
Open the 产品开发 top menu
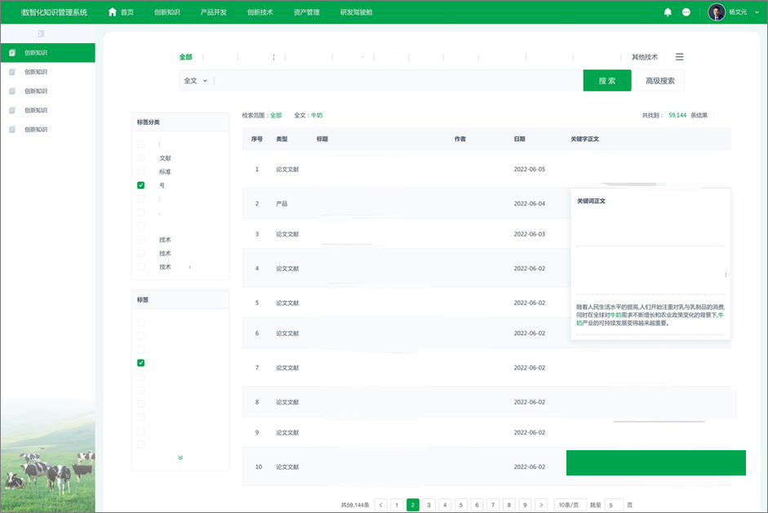pos(214,12)
